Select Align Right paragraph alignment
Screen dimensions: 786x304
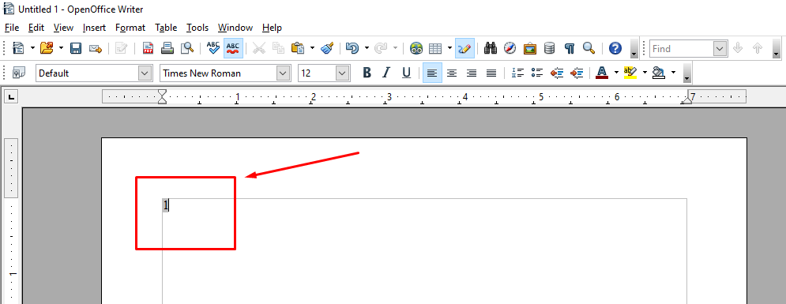tap(472, 73)
